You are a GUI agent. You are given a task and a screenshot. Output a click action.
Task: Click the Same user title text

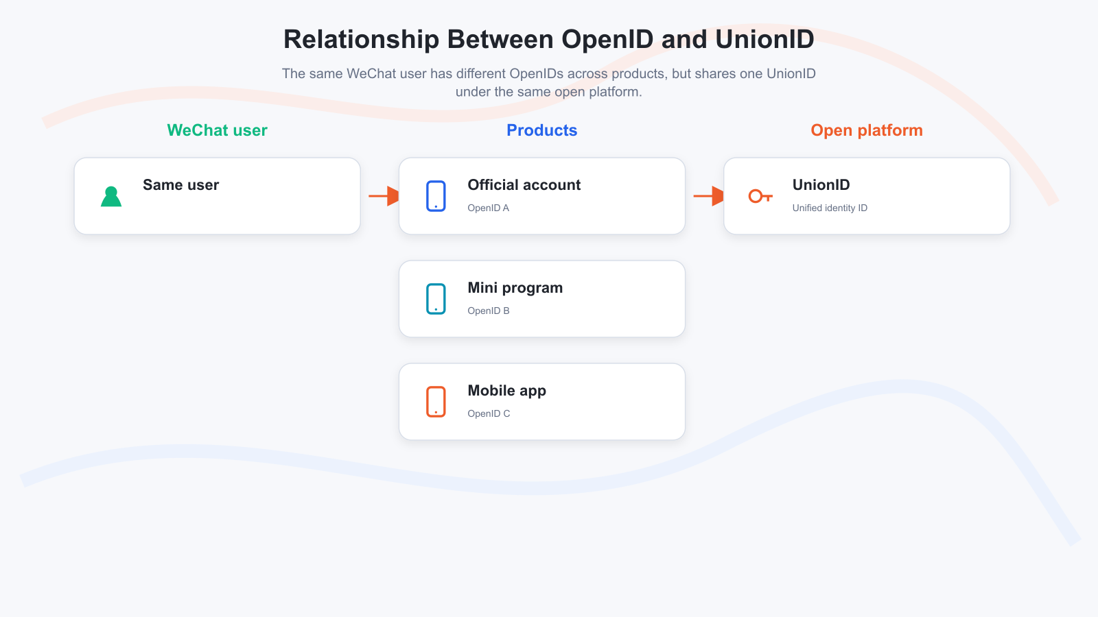[x=181, y=185]
